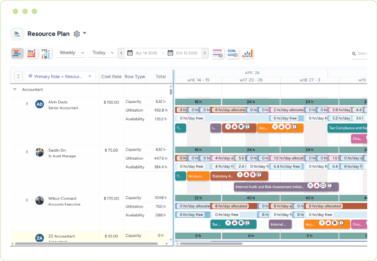Click the Row Type column header
This screenshot has height=261, width=377.
pos(135,77)
